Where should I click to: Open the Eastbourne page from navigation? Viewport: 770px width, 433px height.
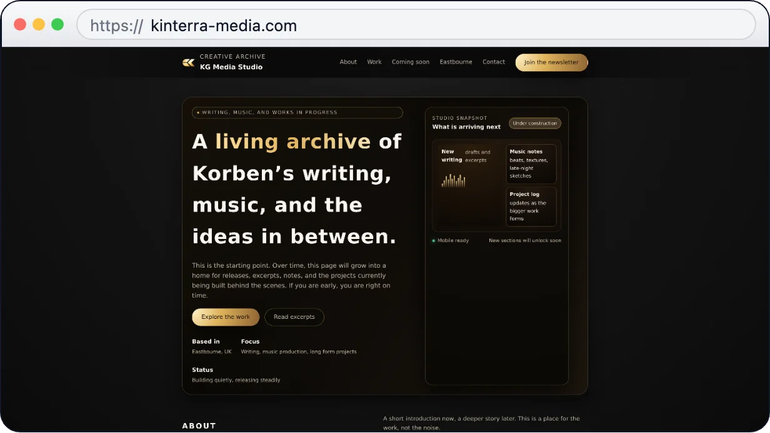[x=456, y=62]
